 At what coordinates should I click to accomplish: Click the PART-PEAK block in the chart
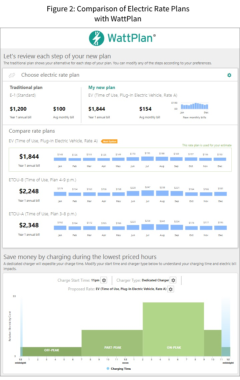click(x=112, y=343)
